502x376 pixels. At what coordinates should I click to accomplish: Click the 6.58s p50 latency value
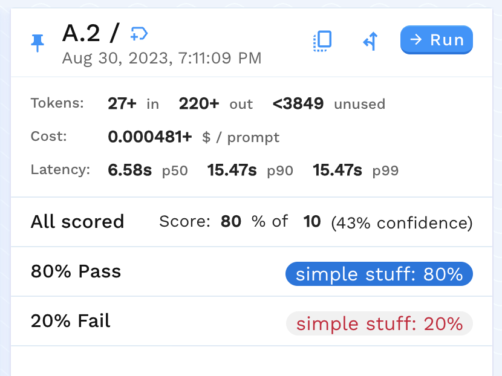pos(130,170)
